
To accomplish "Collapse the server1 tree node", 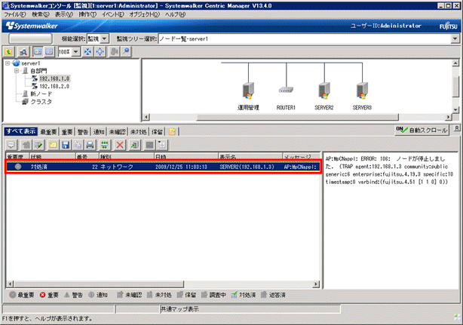I will click(x=8, y=63).
